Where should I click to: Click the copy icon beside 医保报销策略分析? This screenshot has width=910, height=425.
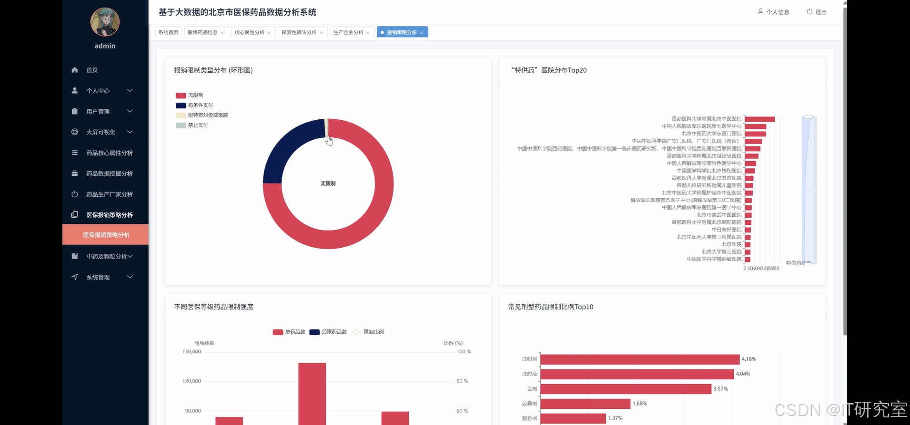74,215
